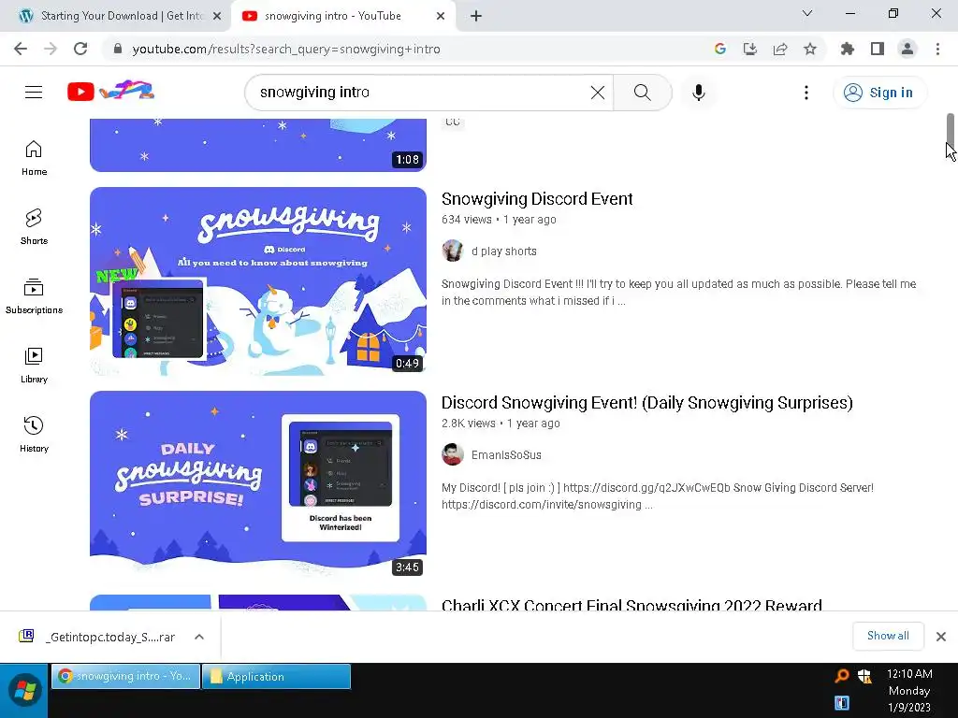Click the browser forward arrow
958x718 pixels.
click(x=51, y=49)
